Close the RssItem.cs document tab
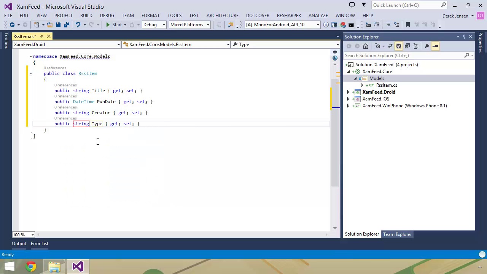Image resolution: width=487 pixels, height=274 pixels. pos(49,36)
